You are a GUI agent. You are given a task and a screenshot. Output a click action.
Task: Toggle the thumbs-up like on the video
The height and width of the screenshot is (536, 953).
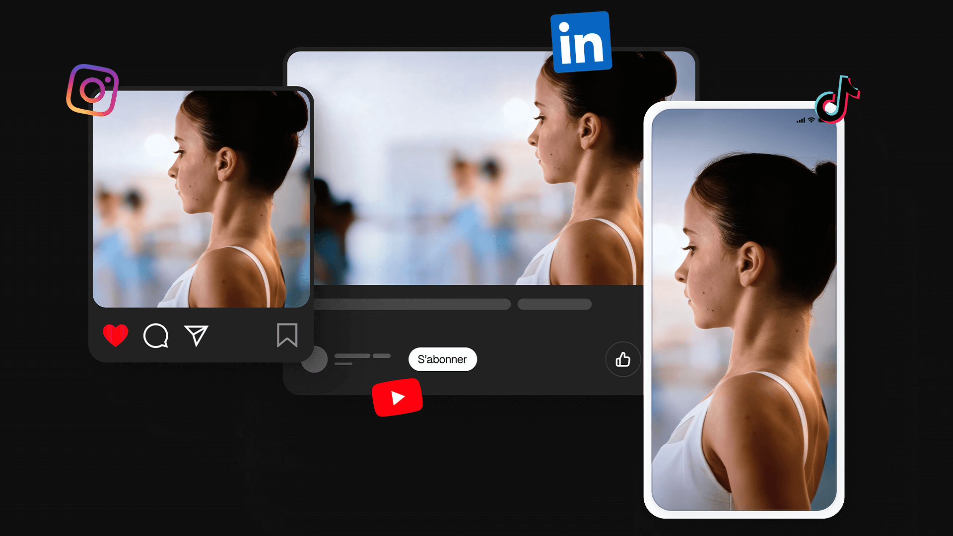[623, 359]
